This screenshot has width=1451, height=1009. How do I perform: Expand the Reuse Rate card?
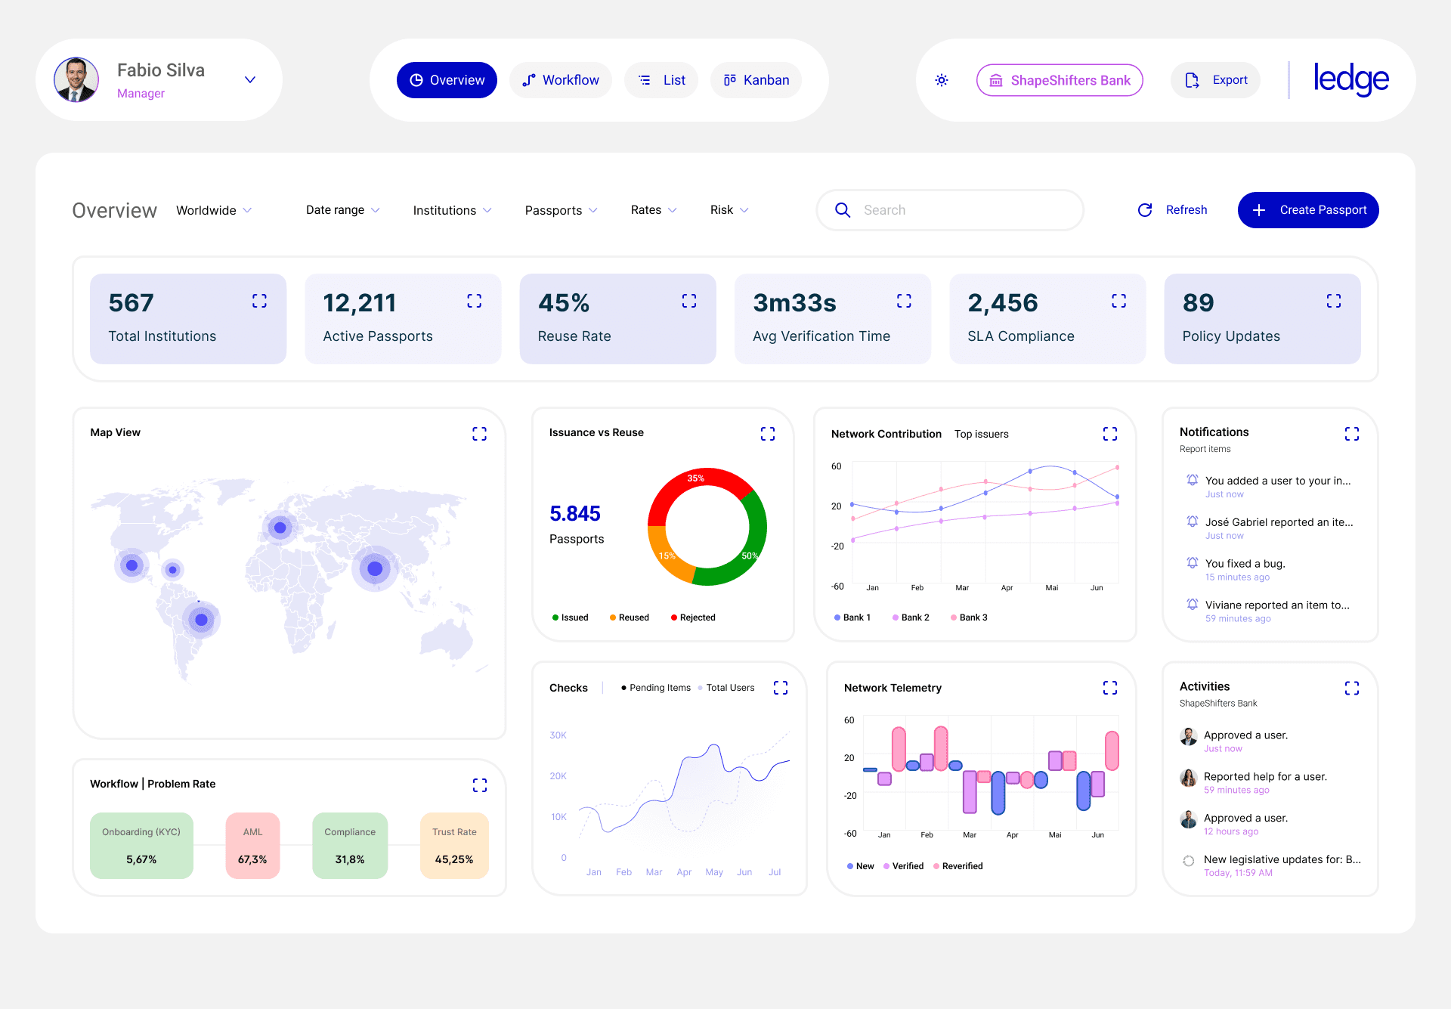pyautogui.click(x=688, y=301)
